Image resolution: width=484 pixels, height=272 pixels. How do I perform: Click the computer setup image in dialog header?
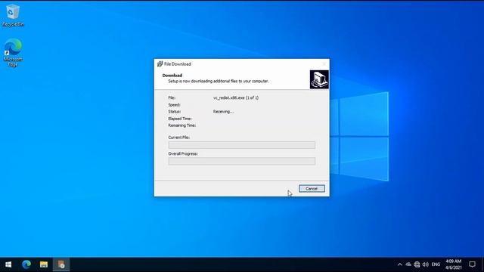click(x=319, y=79)
